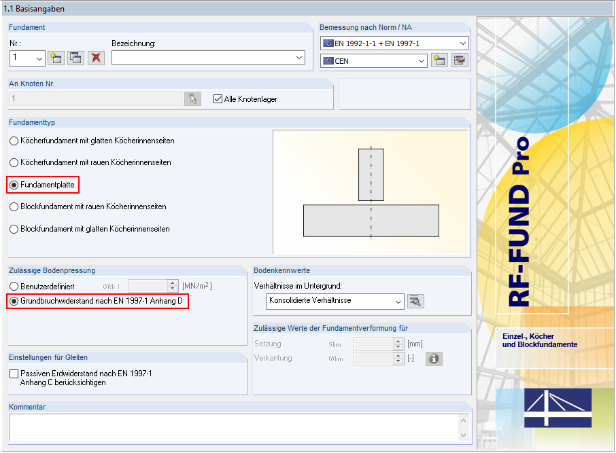Image resolution: width=616 pixels, height=453 pixels.
Task: Choose Grundbruchwiderstand nach EN 1997-1 Anhang D
Action: coord(14,301)
